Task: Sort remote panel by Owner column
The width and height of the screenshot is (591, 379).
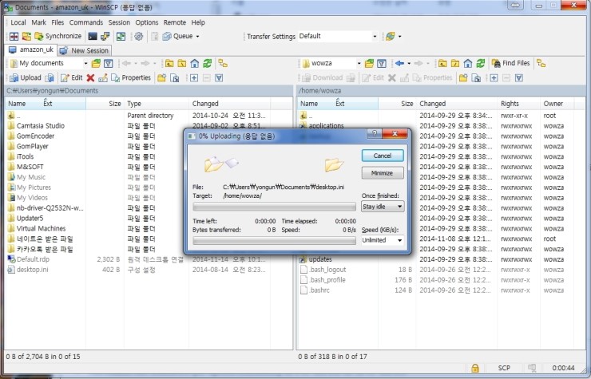Action: pyautogui.click(x=557, y=104)
